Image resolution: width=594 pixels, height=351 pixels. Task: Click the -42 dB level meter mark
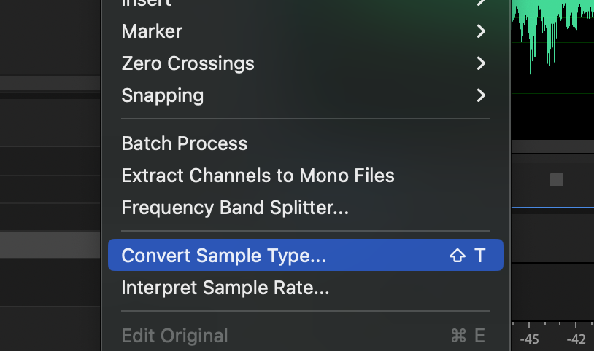(x=576, y=339)
